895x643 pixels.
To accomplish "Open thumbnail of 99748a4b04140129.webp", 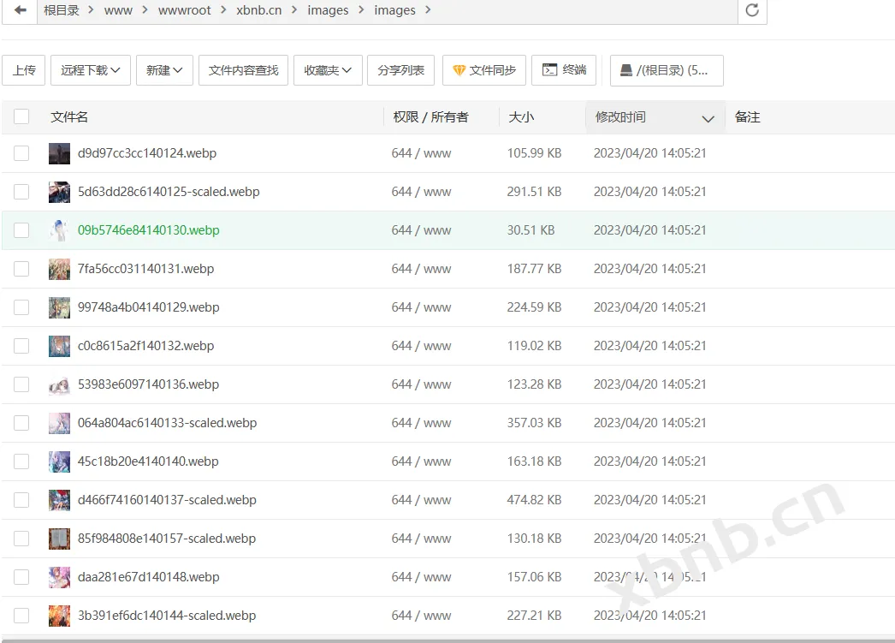I will [59, 307].
